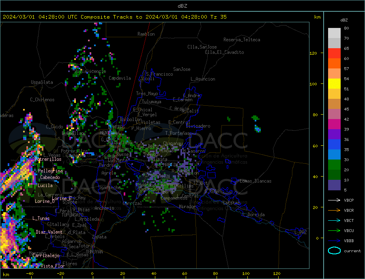Click the 'Uspallata' map label

tap(42, 82)
